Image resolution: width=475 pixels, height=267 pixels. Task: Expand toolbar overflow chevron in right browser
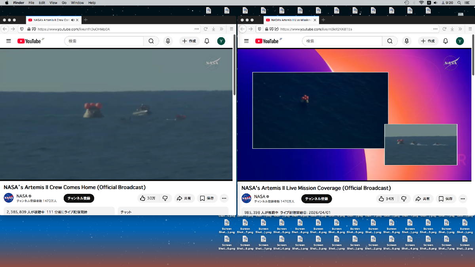[x=460, y=29]
